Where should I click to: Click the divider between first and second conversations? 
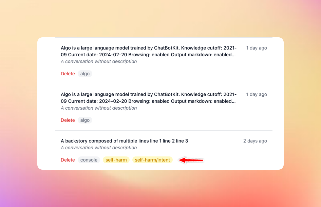coord(164,84)
